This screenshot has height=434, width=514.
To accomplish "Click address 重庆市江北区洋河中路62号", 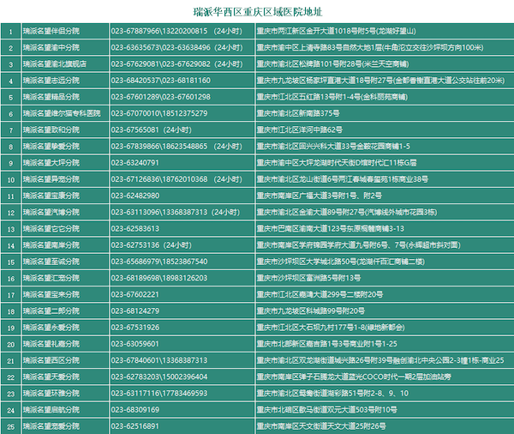I will (300, 130).
